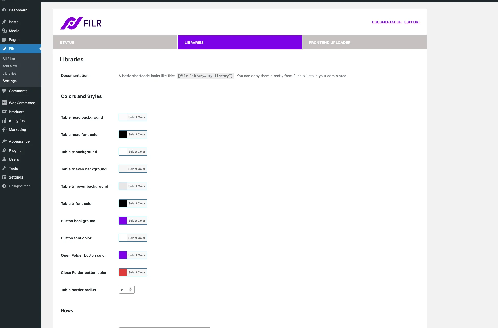Open the Analytics bar chart icon
The image size is (498, 328).
coord(4,121)
